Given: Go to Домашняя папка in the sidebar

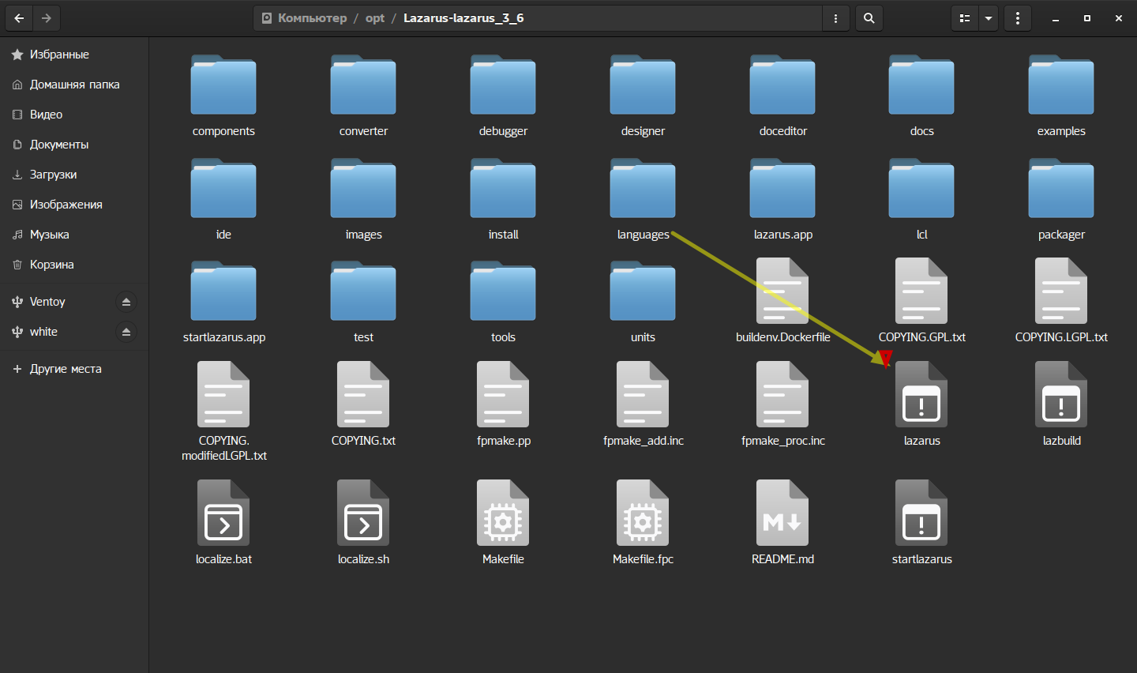Looking at the screenshot, I should click(74, 85).
